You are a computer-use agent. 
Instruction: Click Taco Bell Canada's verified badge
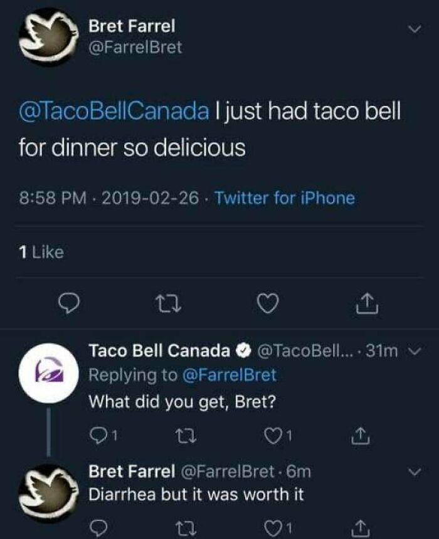tap(241, 347)
